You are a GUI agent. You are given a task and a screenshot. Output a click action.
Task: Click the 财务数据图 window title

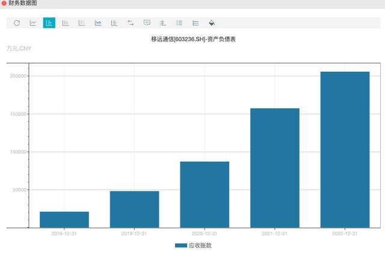pyautogui.click(x=23, y=3)
